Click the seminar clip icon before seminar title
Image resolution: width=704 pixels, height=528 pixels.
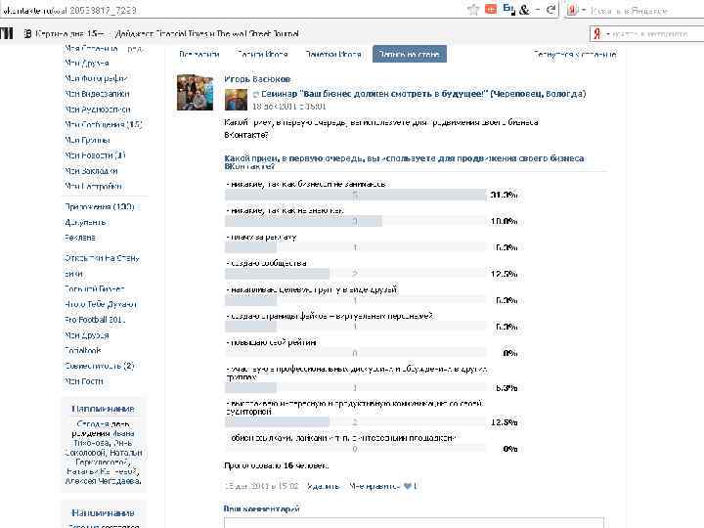(255, 94)
